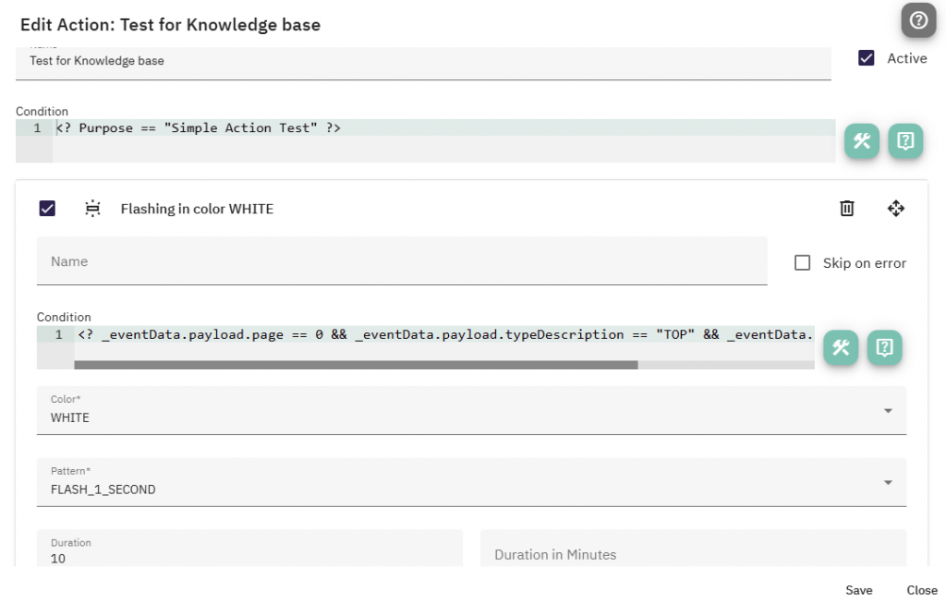Open tools for the top Condition editor

point(862,141)
